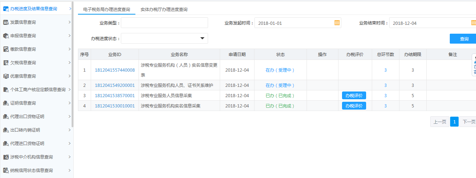Screen dimensions: 476x178
Task: Open the online service side widget
Action: [474, 65]
